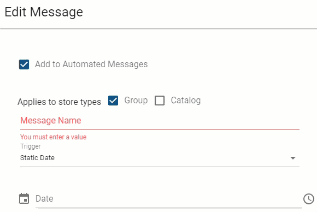Image resolution: width=317 pixels, height=212 pixels.
Task: Click the Edit Message heading
Action: pos(44,12)
